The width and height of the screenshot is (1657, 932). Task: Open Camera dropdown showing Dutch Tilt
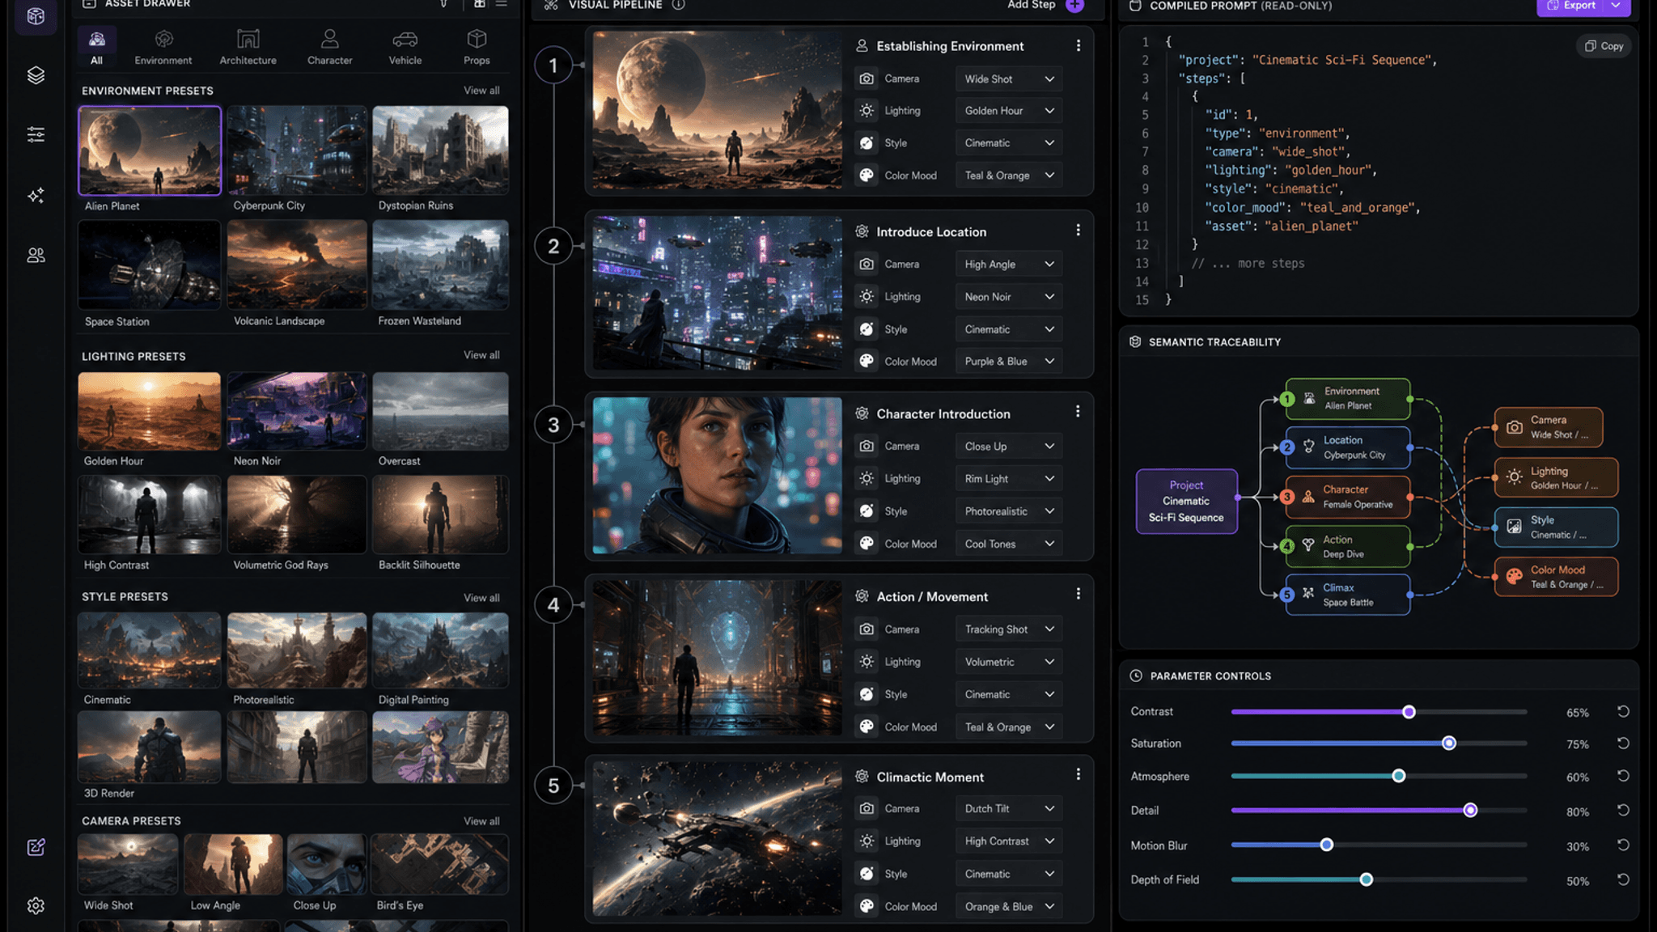coord(1008,809)
